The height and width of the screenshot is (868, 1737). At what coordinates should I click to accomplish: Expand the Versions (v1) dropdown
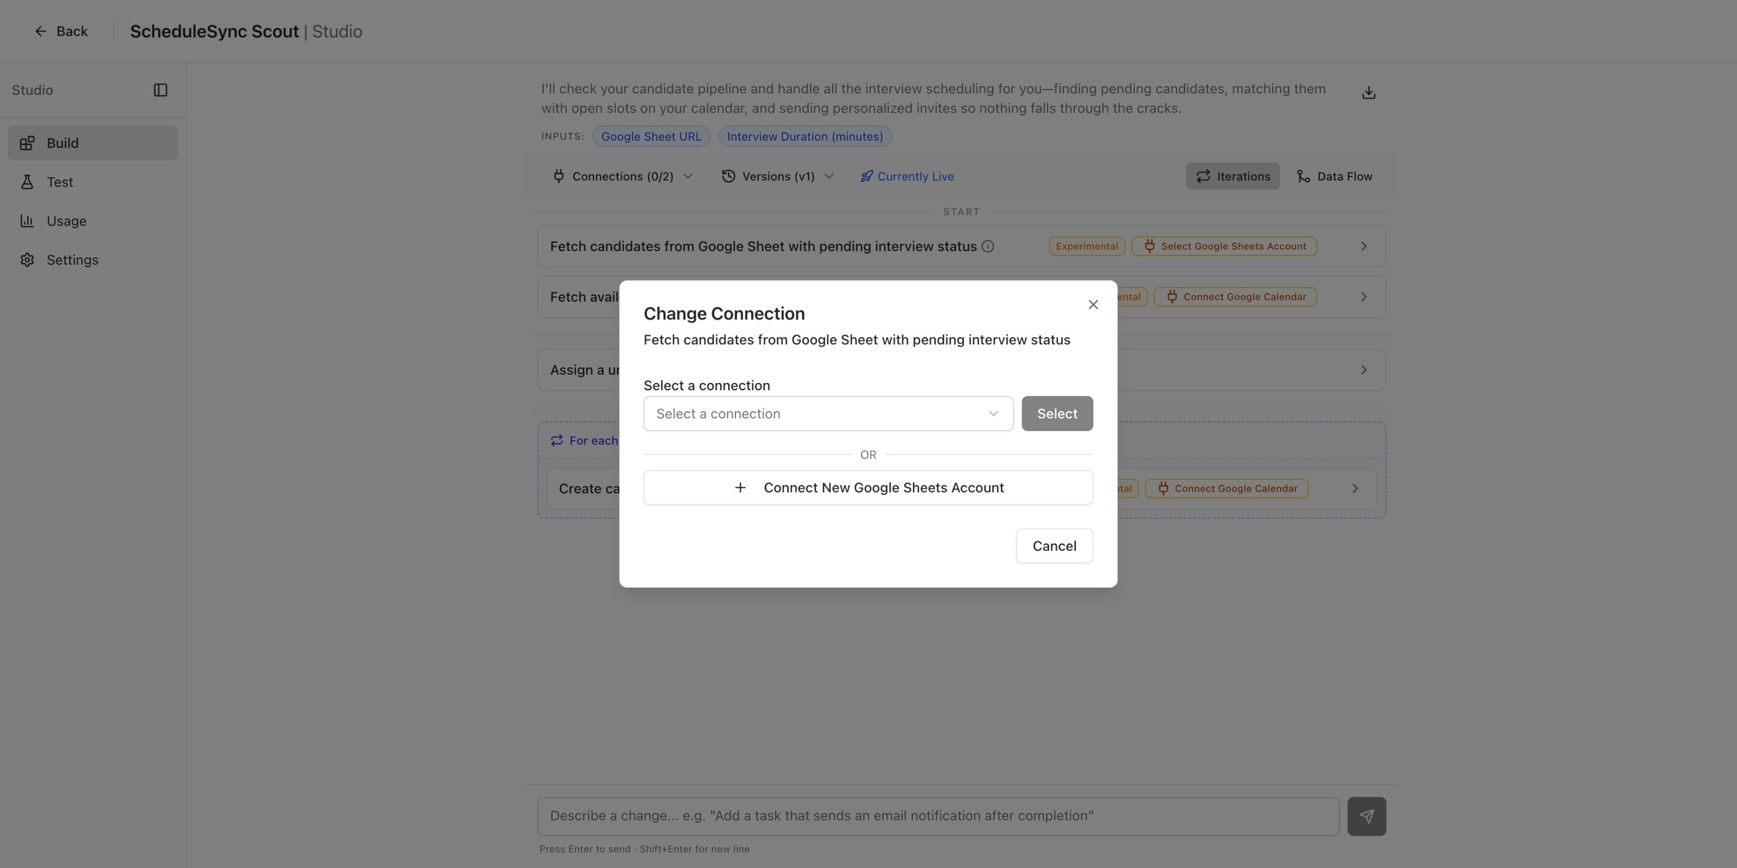[777, 176]
